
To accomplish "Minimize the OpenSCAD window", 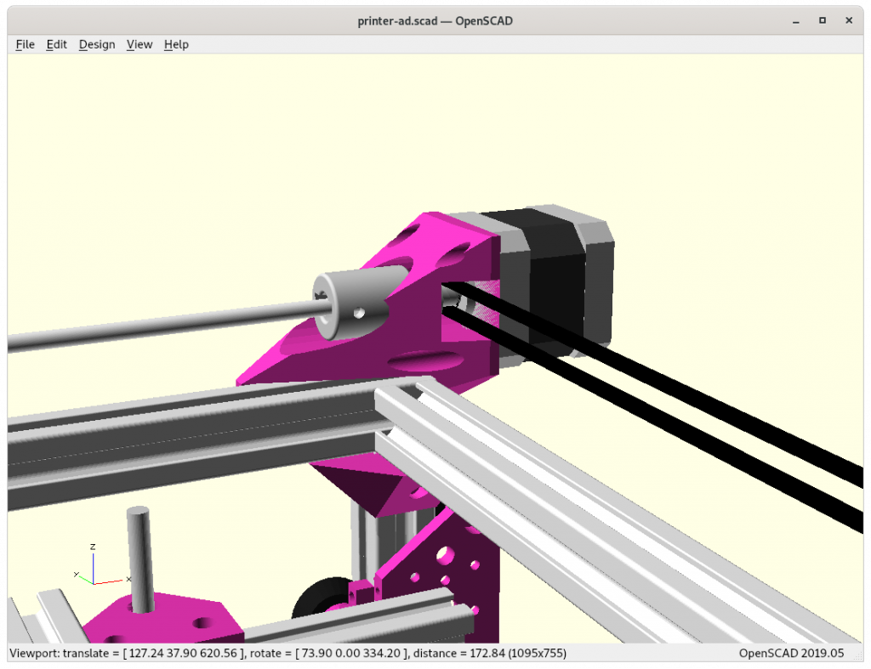I will tap(796, 21).
